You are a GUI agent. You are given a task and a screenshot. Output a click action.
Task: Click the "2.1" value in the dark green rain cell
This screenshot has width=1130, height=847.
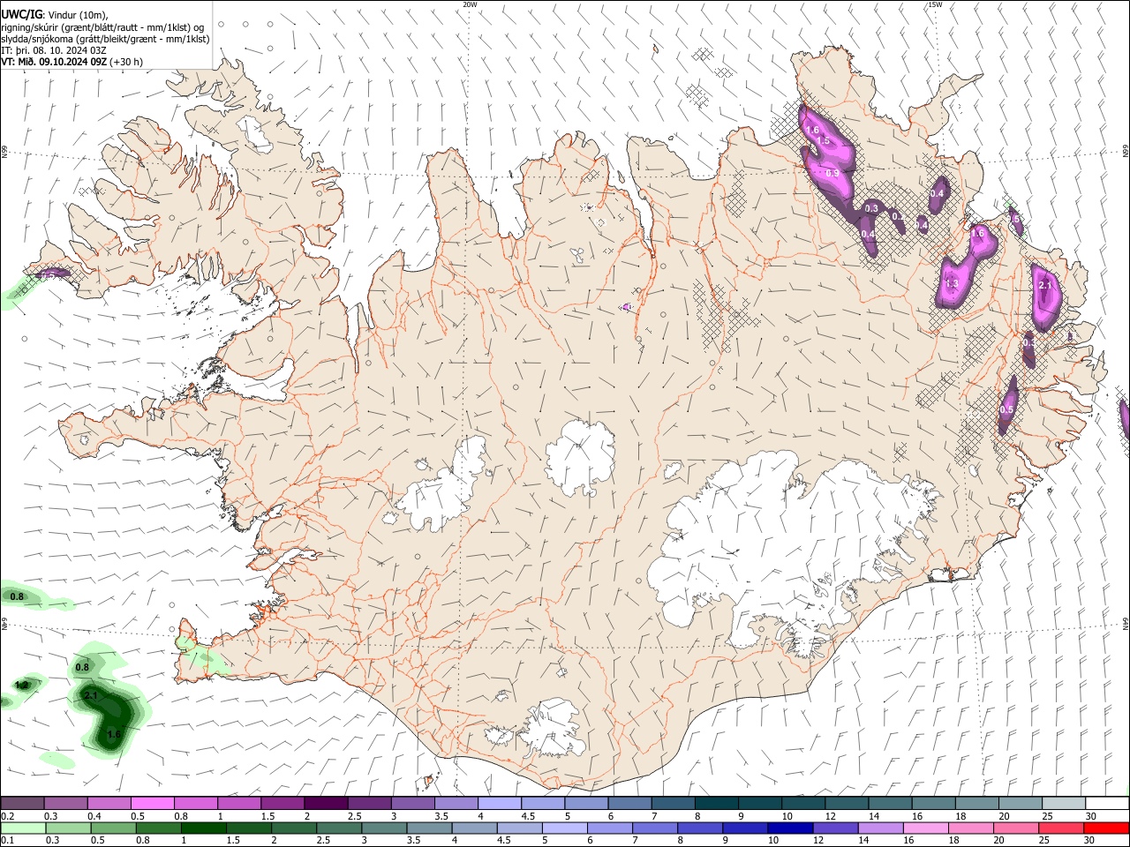click(90, 696)
